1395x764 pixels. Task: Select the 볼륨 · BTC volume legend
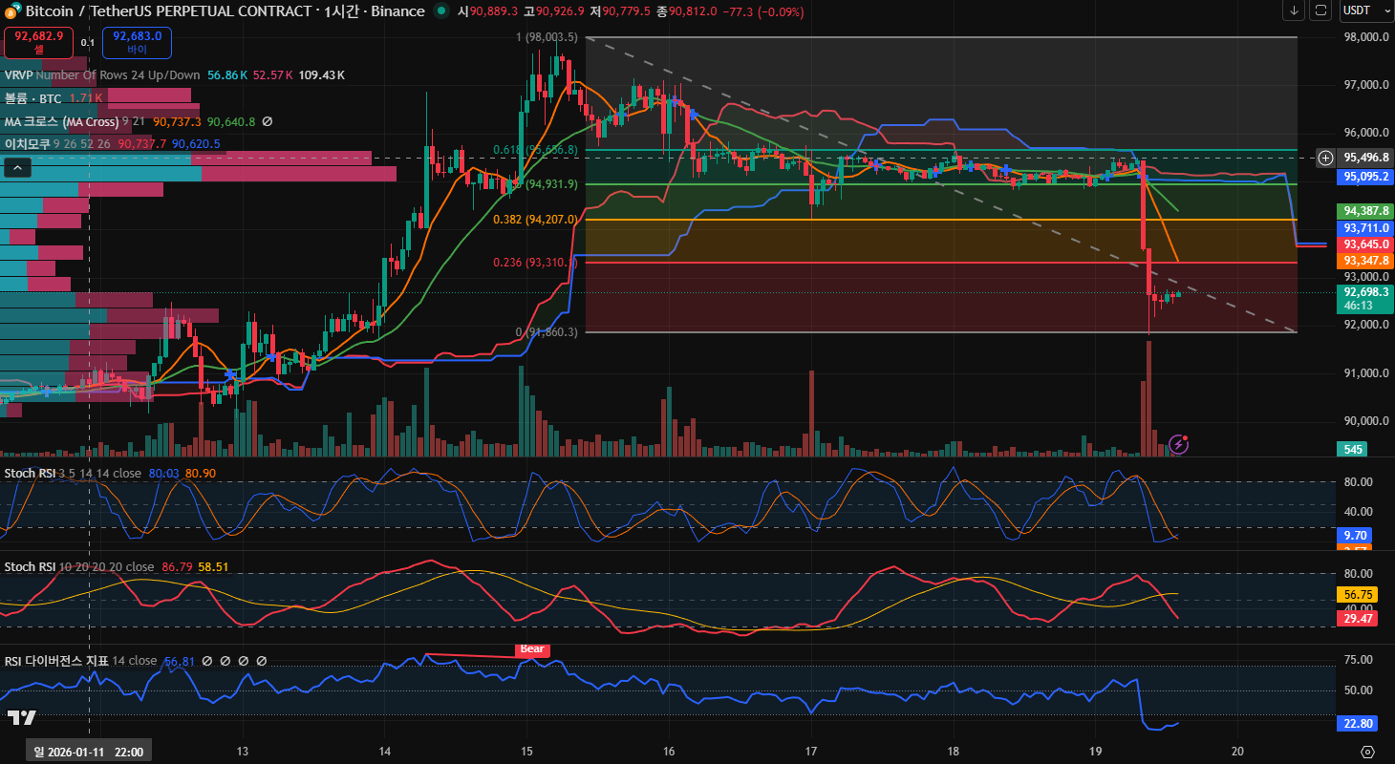pos(33,98)
